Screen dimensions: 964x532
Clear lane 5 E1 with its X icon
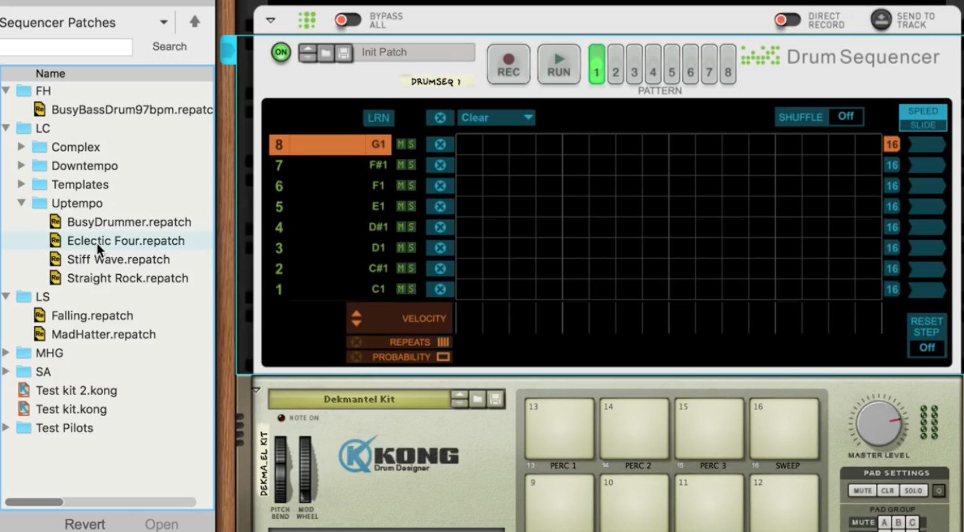tap(440, 207)
